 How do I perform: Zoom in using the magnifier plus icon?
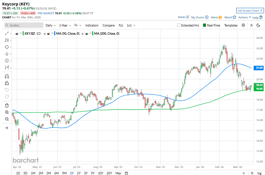coord(6,112)
